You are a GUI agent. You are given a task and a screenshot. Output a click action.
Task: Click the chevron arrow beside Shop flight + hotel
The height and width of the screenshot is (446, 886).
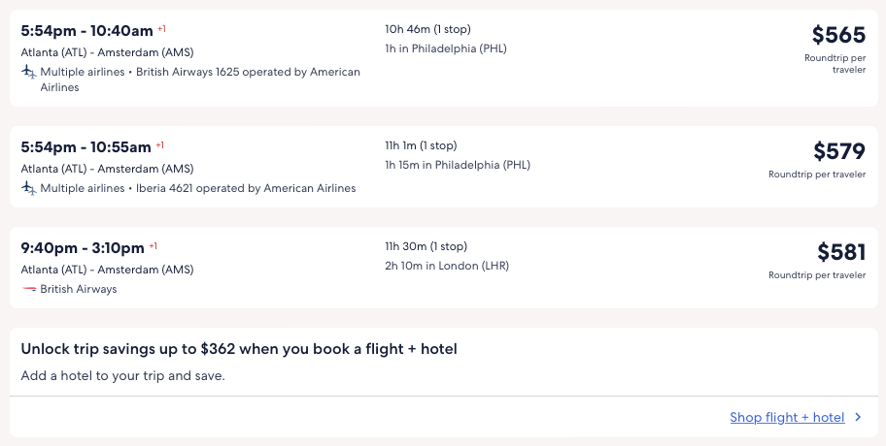coord(858,418)
